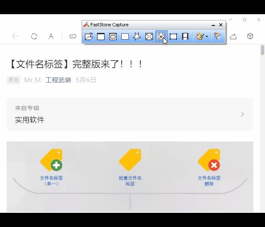Close the FastStone Capture toolbar
Image resolution: width=265 pixels, height=227 pixels.
(221, 25)
